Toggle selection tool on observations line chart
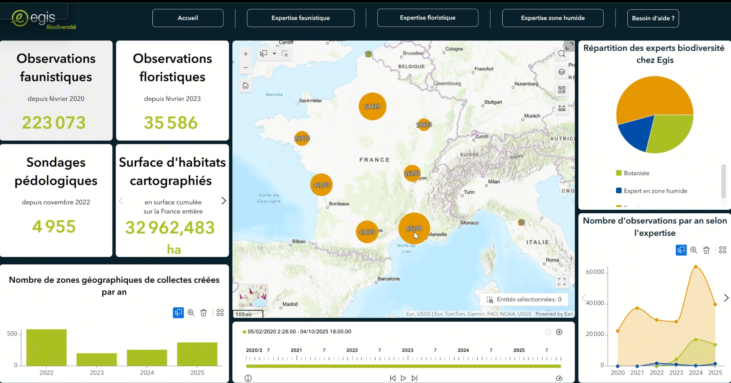The width and height of the screenshot is (731, 383). (x=681, y=250)
